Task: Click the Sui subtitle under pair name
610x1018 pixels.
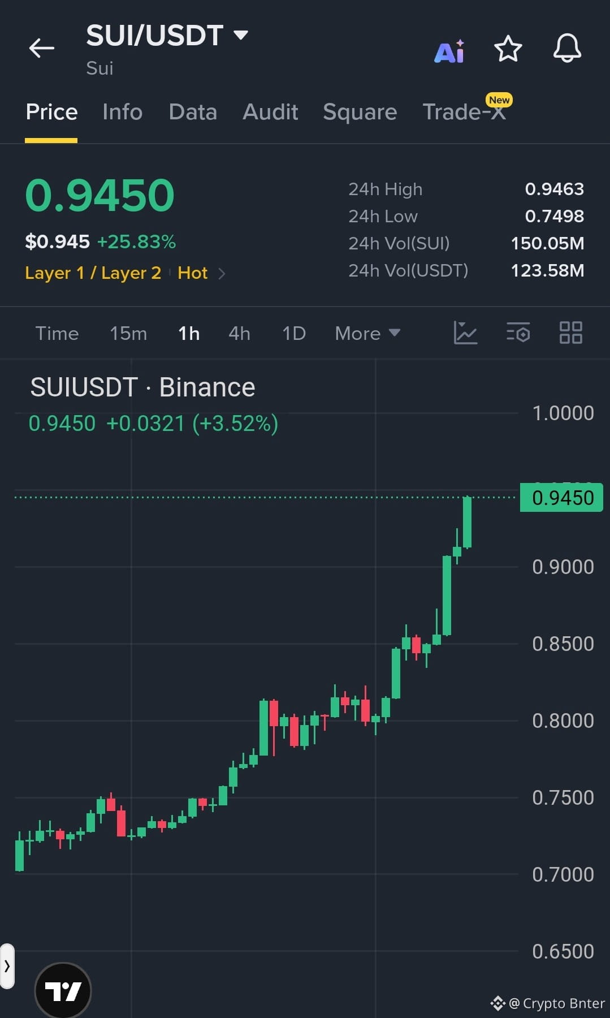Action: [x=99, y=68]
